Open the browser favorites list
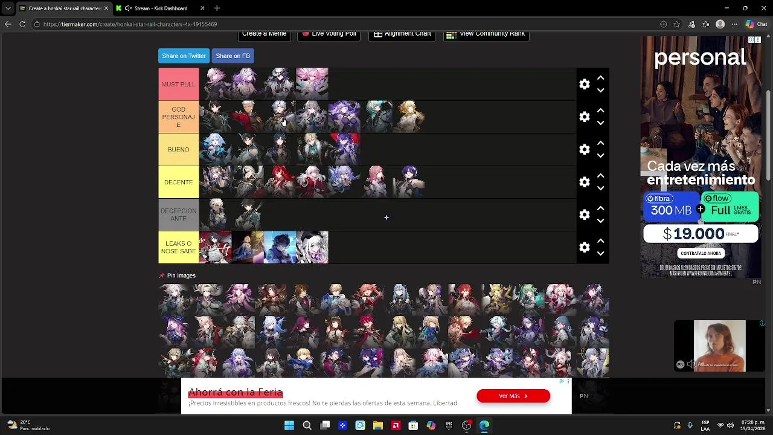773x435 pixels. click(706, 24)
